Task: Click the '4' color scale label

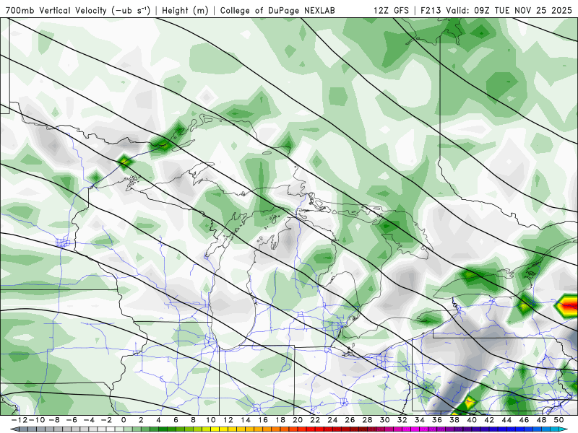Action: [x=158, y=420]
